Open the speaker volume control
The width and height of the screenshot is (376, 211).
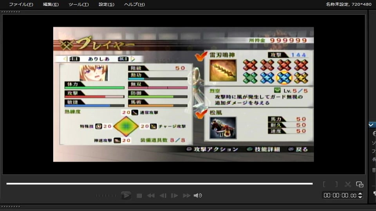tap(198, 196)
